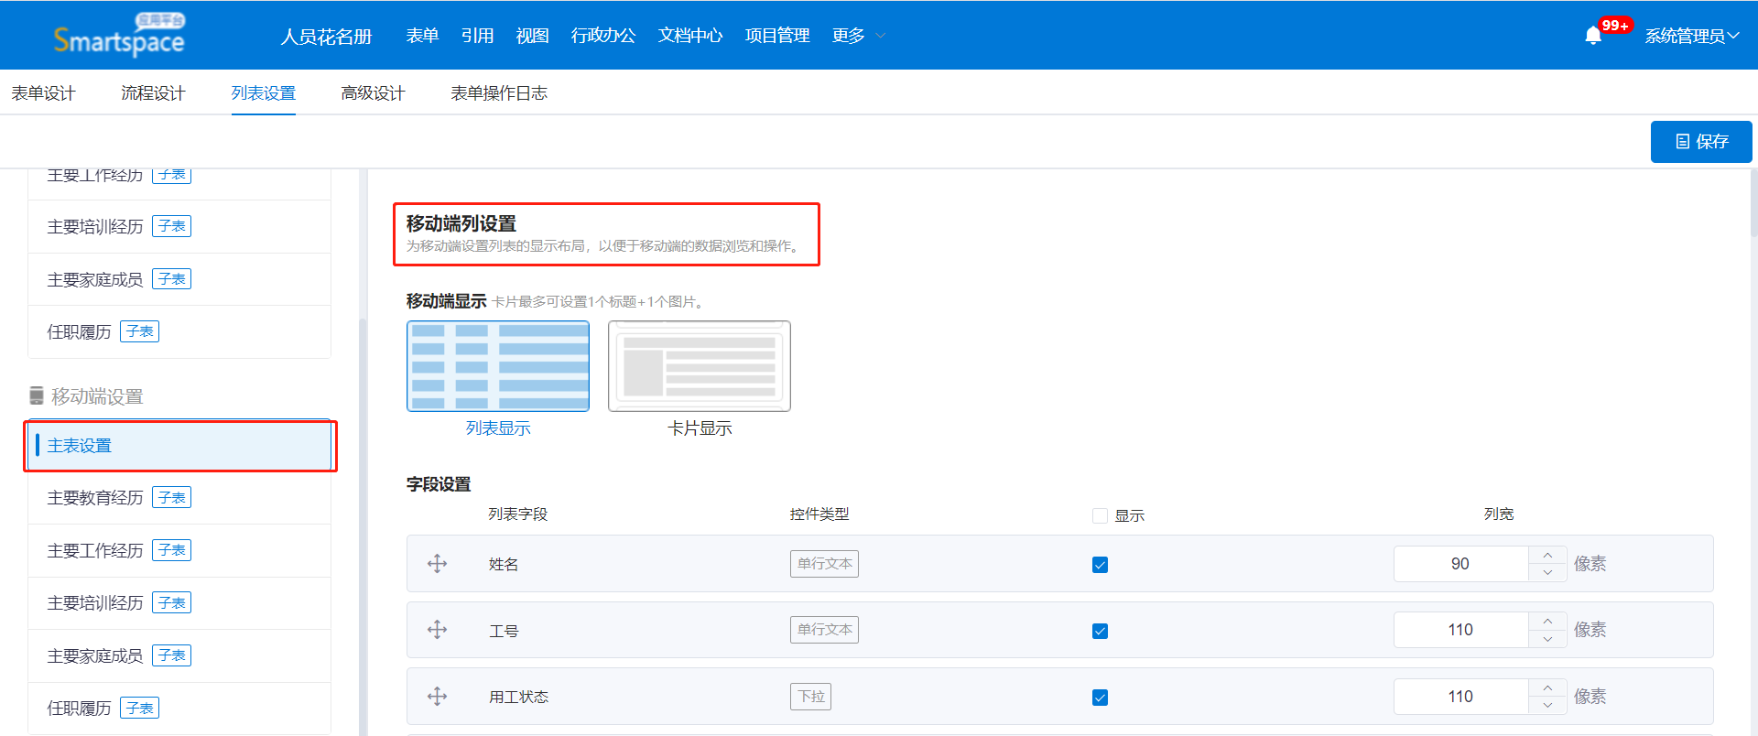Select the upper 主要家庭成员 subtable item

(x=179, y=279)
